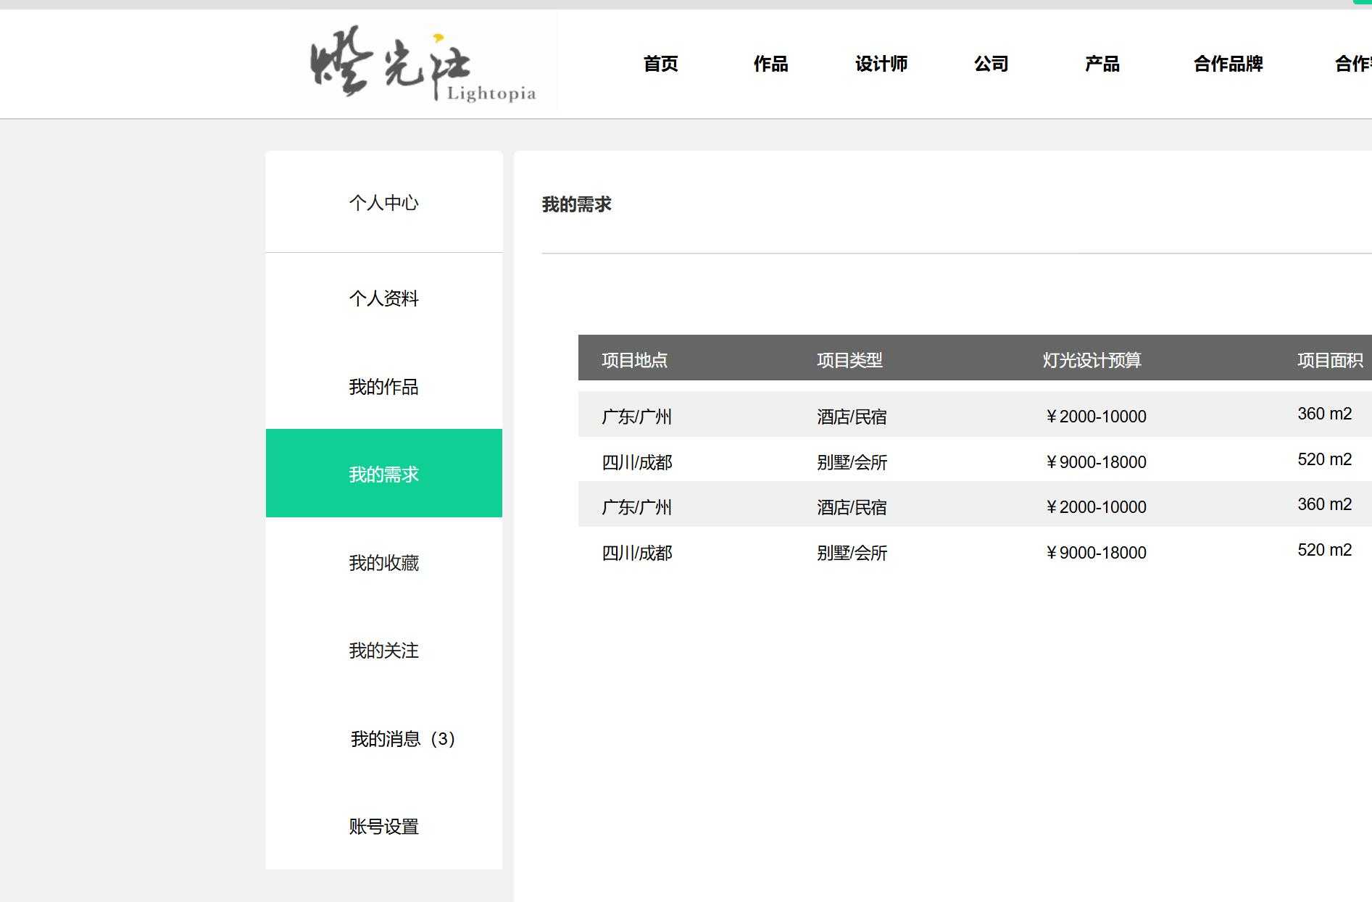This screenshot has width=1372, height=902.
Task: Go to 账号设置 in the sidebar
Action: coord(384,827)
